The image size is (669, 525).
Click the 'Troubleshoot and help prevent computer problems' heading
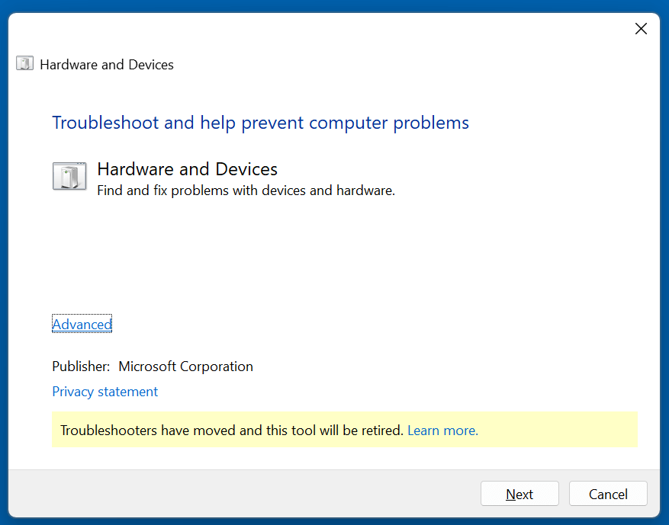260,123
